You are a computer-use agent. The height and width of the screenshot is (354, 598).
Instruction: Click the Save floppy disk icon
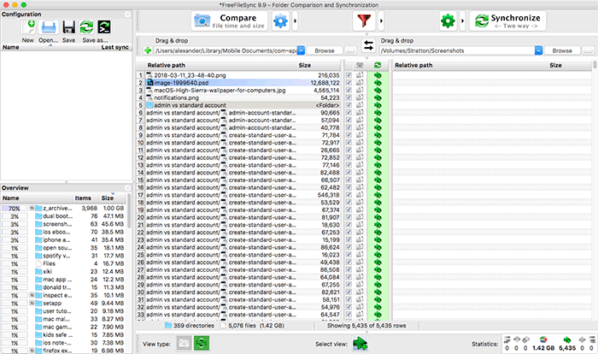coord(68,27)
